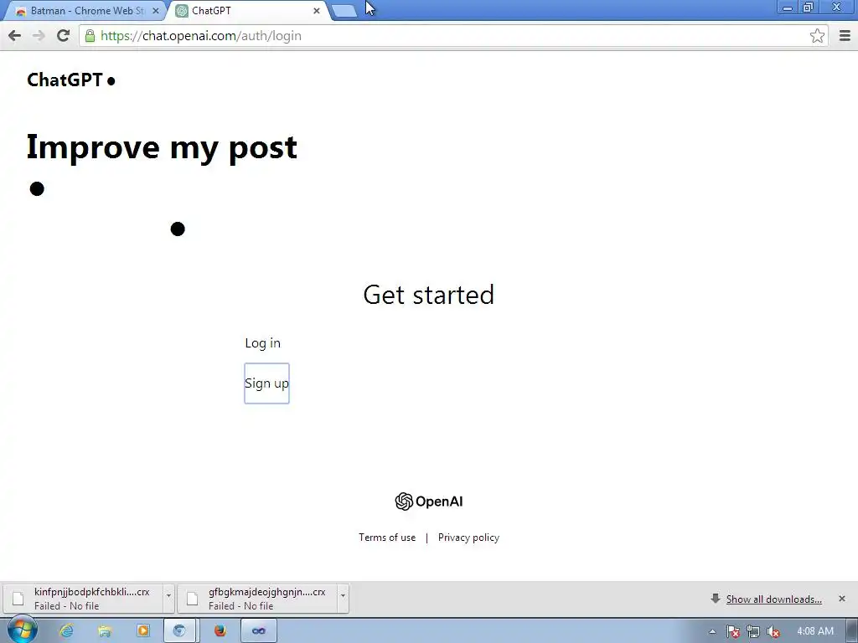This screenshot has height=643, width=858.
Task: Click the network status tray icon
Action: click(753, 631)
